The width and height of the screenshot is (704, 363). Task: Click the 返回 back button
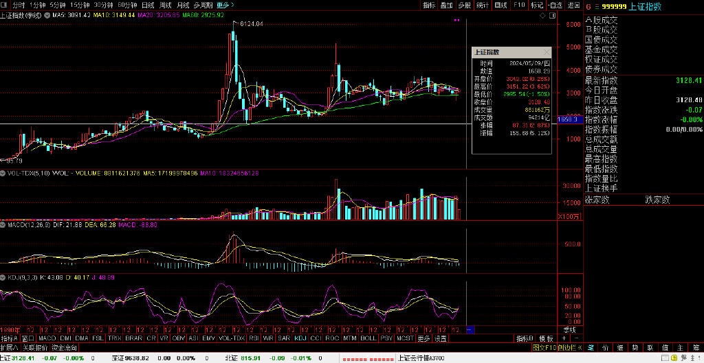(x=573, y=5)
